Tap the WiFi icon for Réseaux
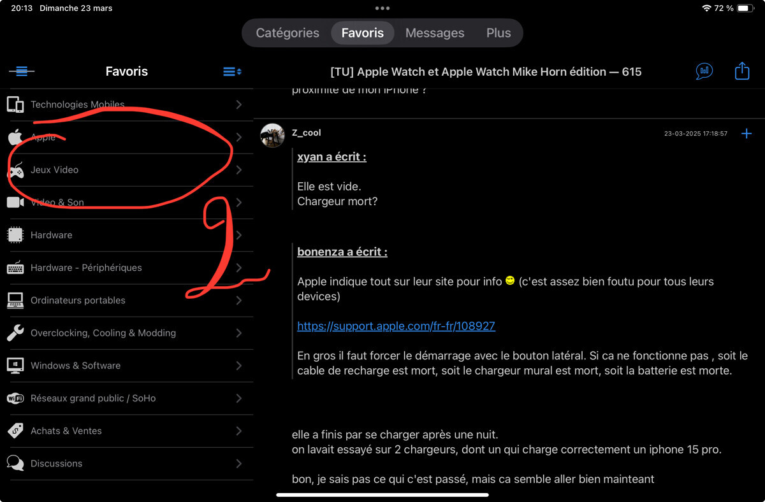This screenshot has width=765, height=502. pos(15,398)
